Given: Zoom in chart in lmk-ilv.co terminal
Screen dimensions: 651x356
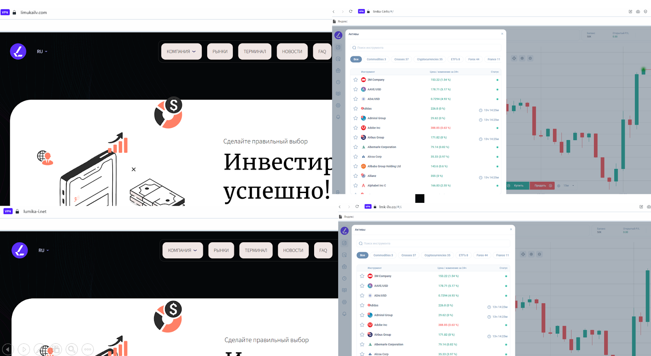Looking at the screenshot, I should click(531, 254).
